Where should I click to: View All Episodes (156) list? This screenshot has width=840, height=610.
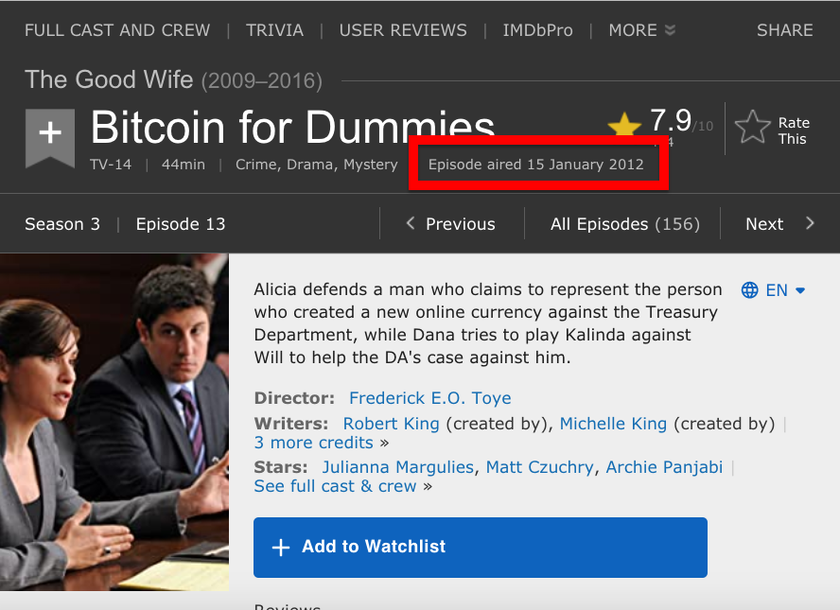(625, 224)
